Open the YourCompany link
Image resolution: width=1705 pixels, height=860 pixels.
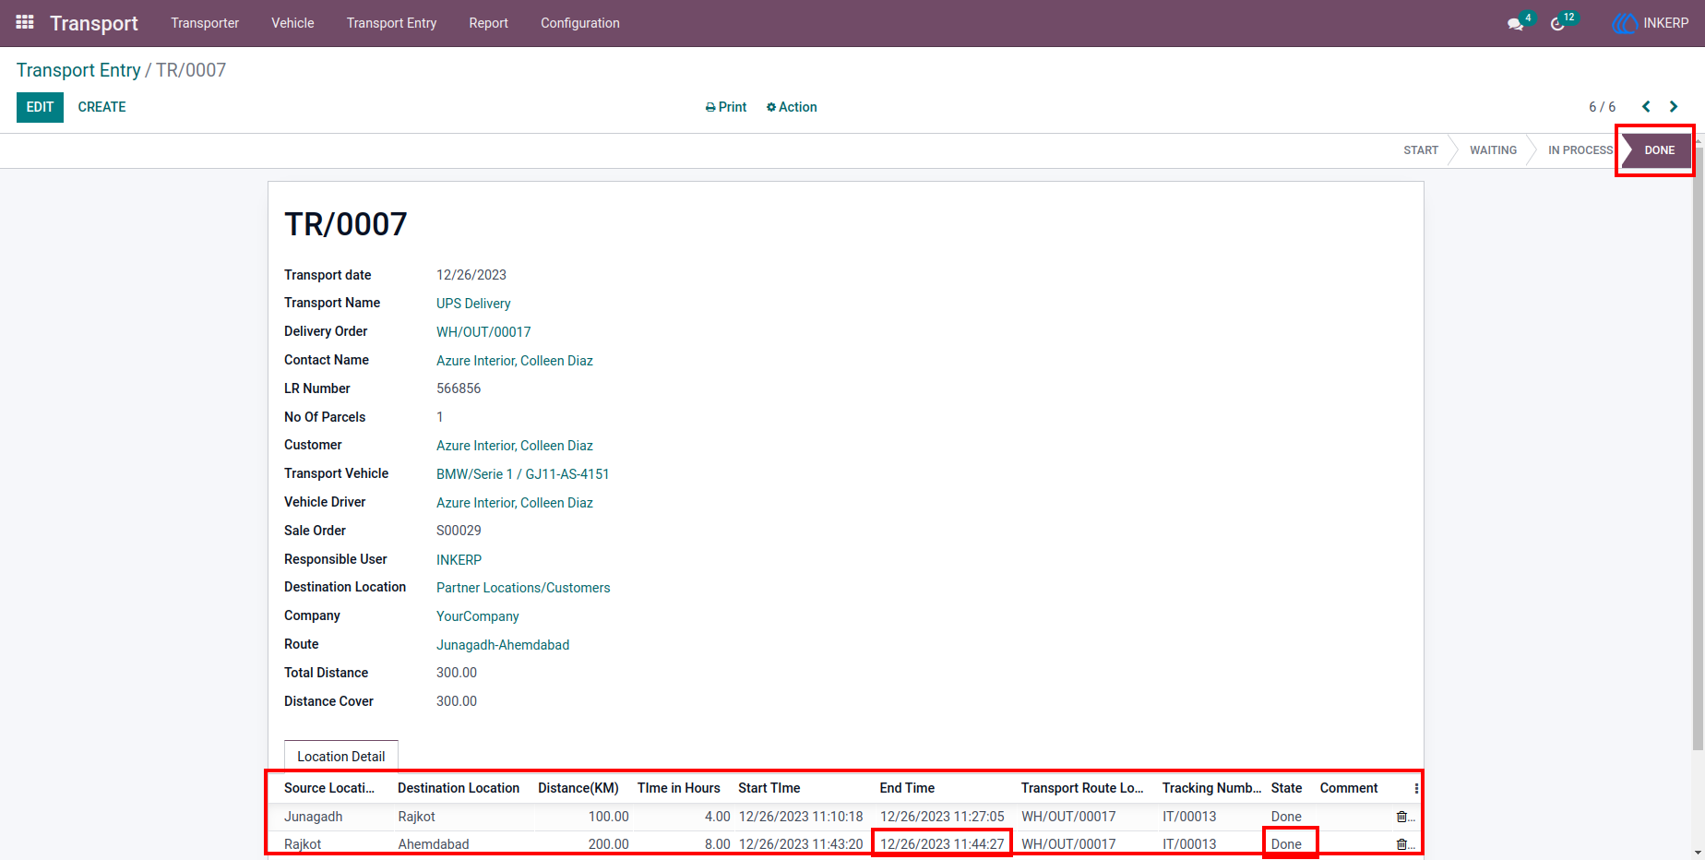pyautogui.click(x=477, y=616)
